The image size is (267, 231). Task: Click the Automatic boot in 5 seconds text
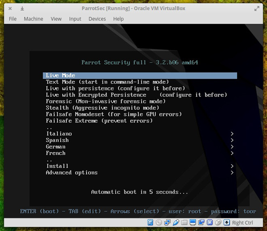click(x=140, y=192)
